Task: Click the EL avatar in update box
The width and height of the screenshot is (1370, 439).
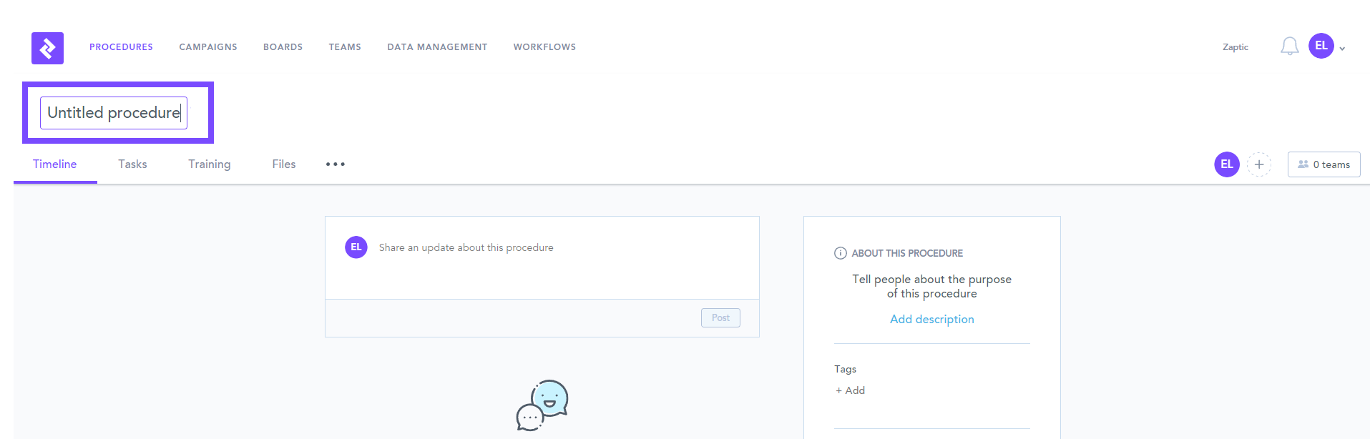Action: pyautogui.click(x=356, y=247)
